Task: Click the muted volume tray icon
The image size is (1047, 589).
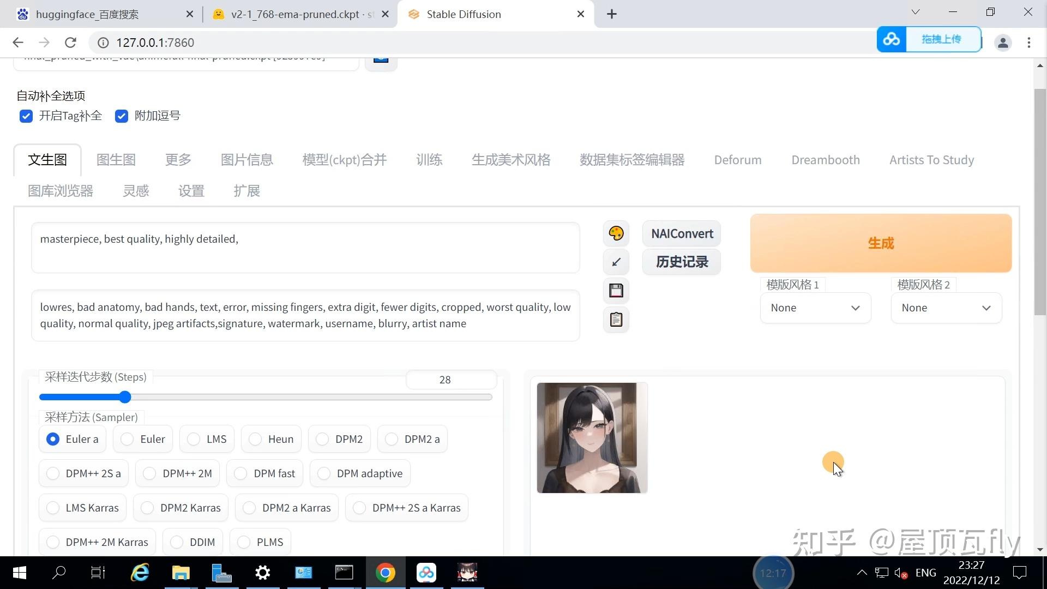Action: click(x=901, y=573)
